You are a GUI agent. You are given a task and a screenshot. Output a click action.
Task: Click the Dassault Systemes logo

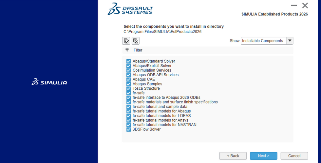click(x=130, y=9)
